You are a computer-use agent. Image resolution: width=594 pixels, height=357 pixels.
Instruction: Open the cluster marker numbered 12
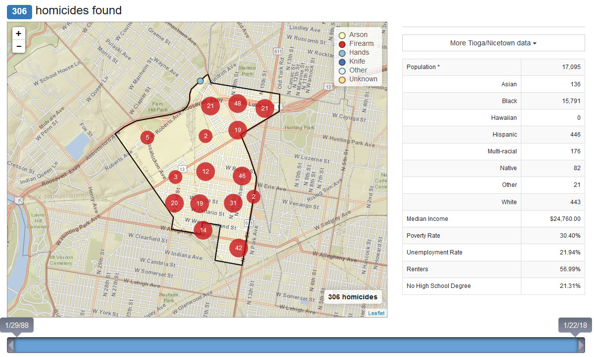point(206,172)
